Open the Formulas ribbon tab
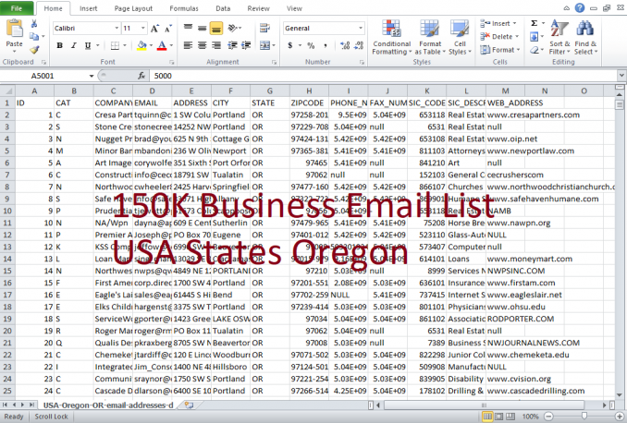Viewport: 627px width, 423px height. (185, 7)
